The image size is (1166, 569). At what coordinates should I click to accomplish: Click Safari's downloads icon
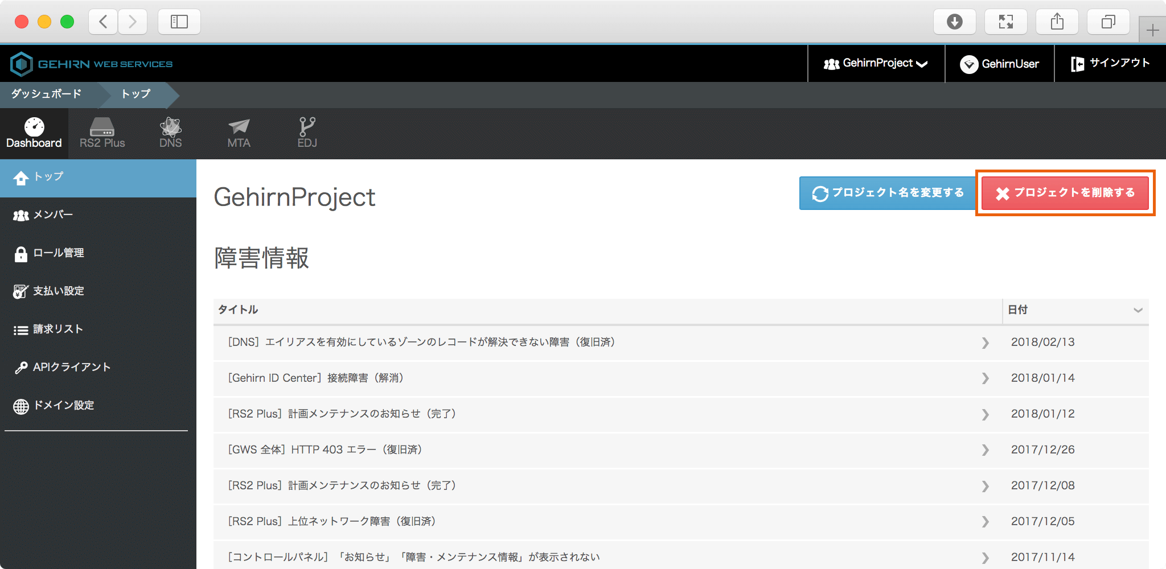954,22
